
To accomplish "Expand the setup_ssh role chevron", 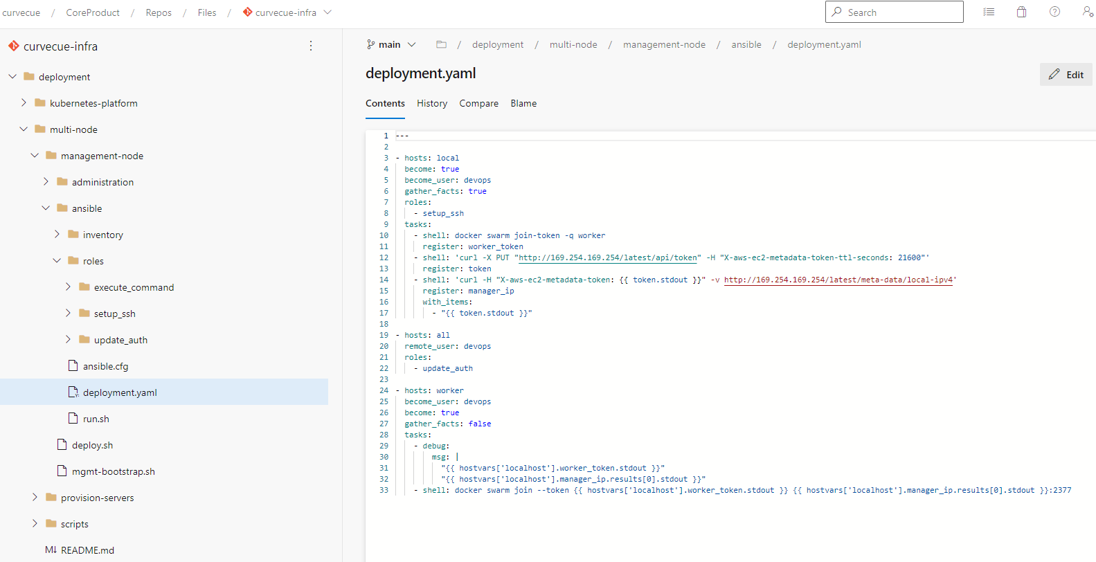I will (x=68, y=313).
